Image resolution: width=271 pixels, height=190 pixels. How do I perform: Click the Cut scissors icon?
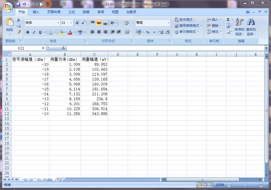(19, 20)
